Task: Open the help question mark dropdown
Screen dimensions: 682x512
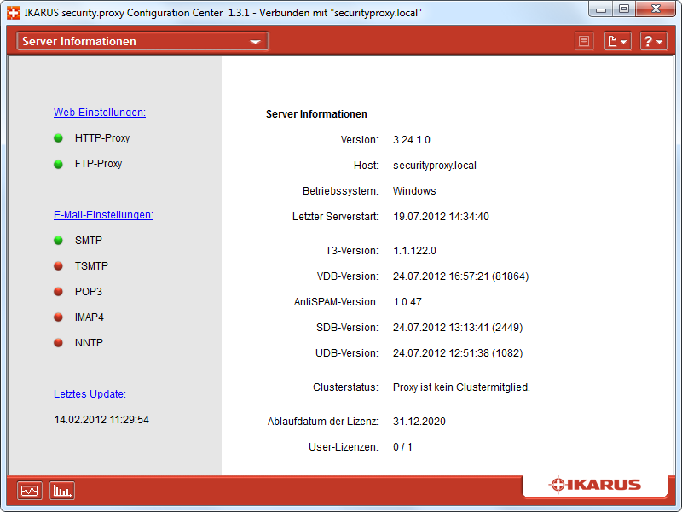Action: tap(653, 41)
